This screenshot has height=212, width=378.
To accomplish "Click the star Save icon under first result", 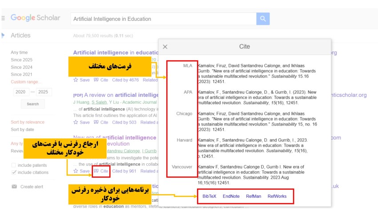I will 76,80.
